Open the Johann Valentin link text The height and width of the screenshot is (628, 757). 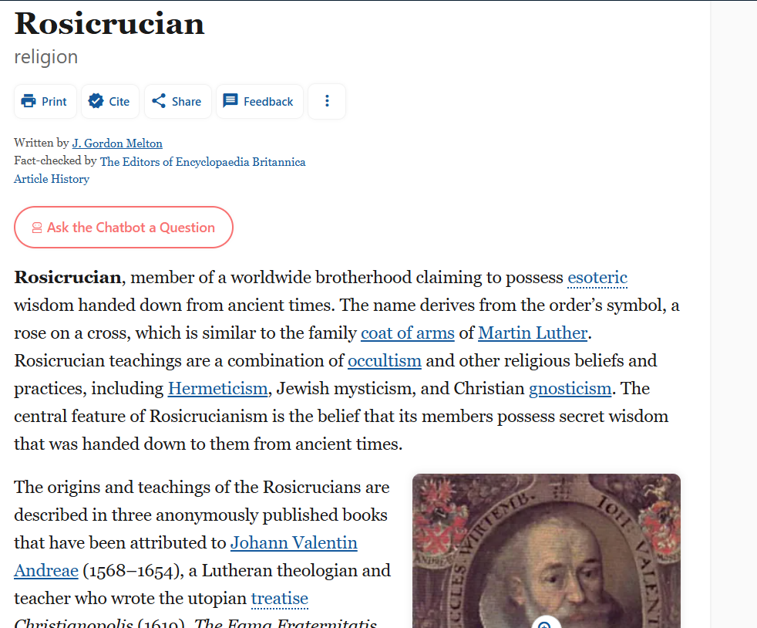click(294, 543)
